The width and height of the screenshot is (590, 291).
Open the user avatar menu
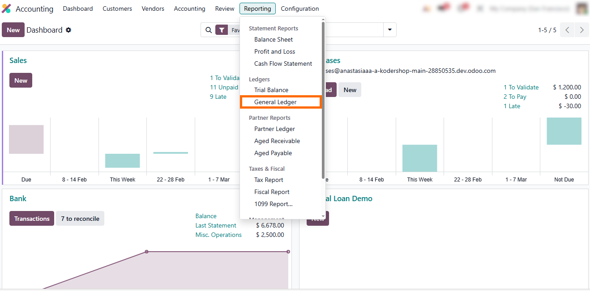pyautogui.click(x=581, y=8)
